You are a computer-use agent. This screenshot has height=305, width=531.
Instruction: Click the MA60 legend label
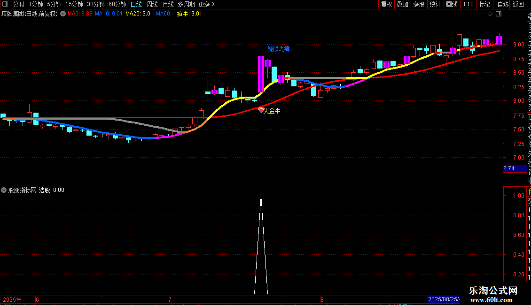coord(165,14)
